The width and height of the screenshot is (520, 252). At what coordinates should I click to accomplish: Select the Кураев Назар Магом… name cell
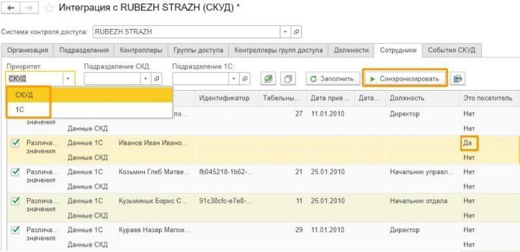tap(154, 230)
